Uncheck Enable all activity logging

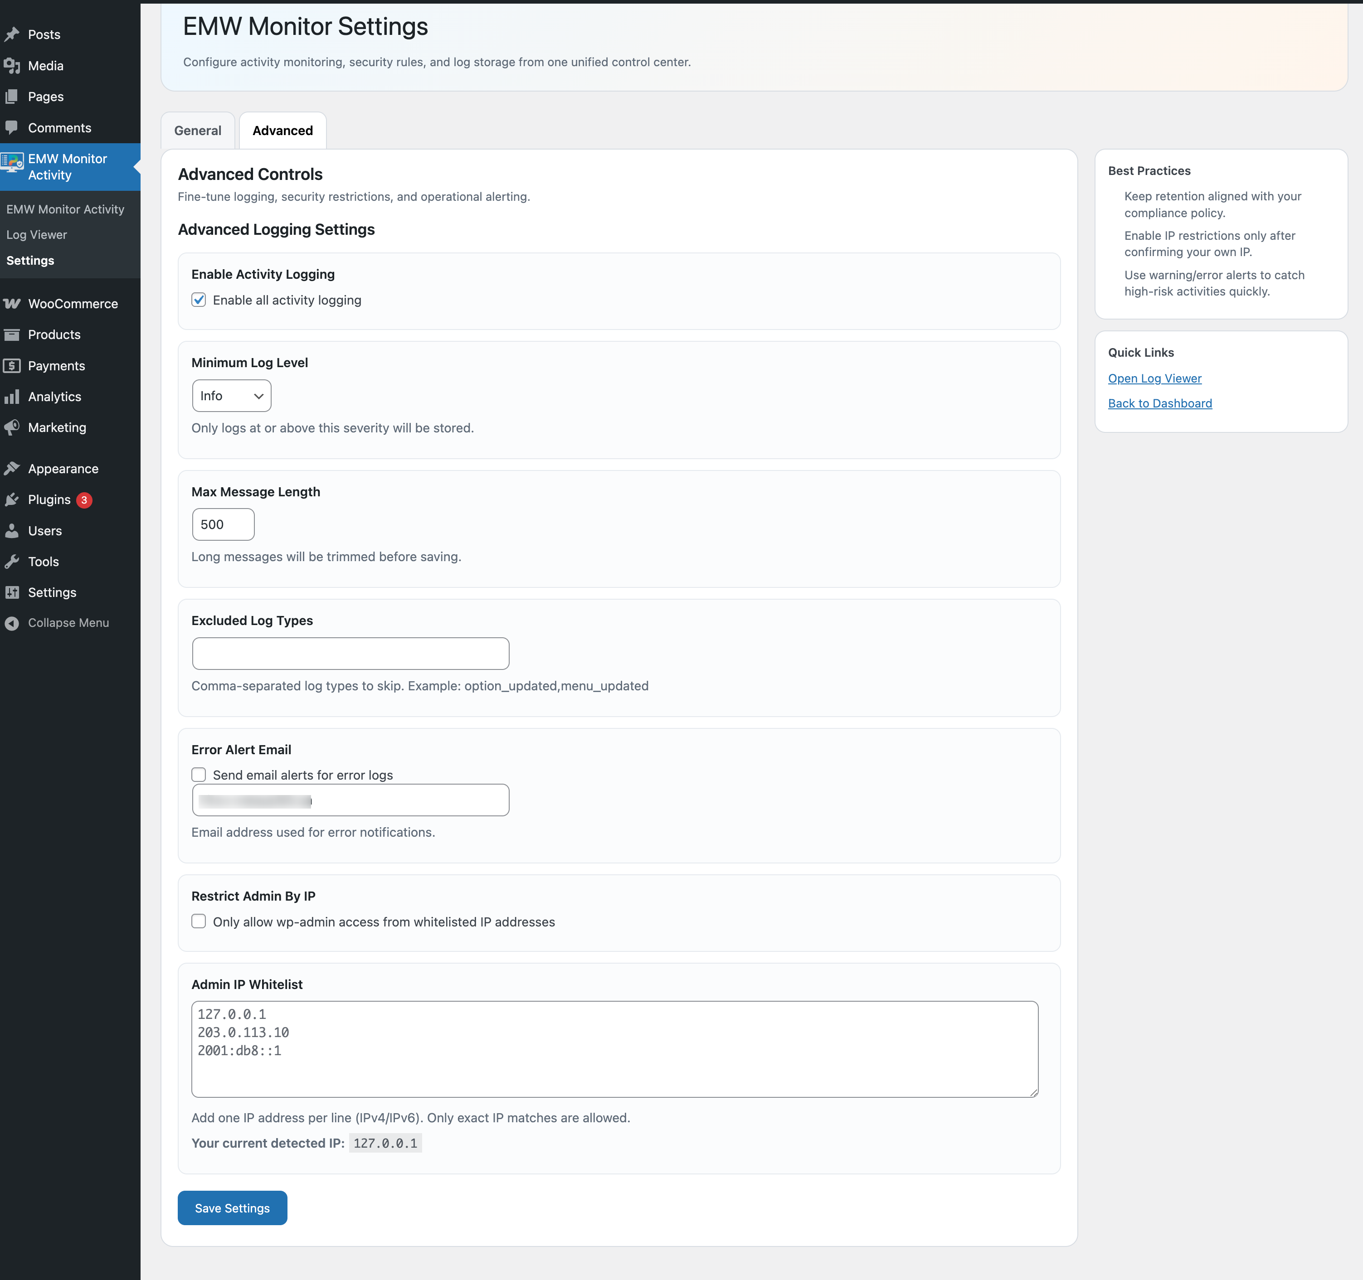pyautogui.click(x=199, y=300)
